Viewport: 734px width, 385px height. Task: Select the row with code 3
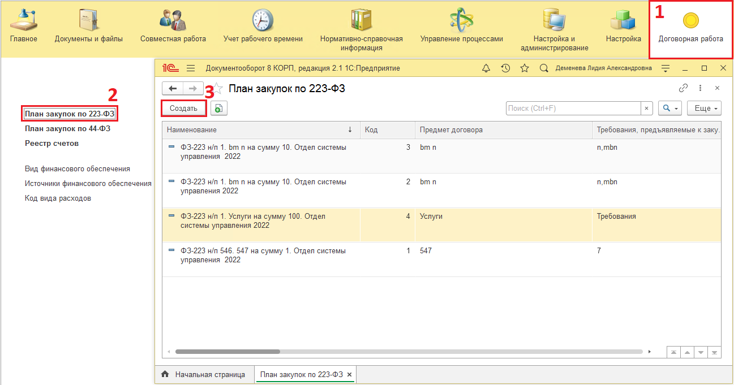click(x=441, y=156)
